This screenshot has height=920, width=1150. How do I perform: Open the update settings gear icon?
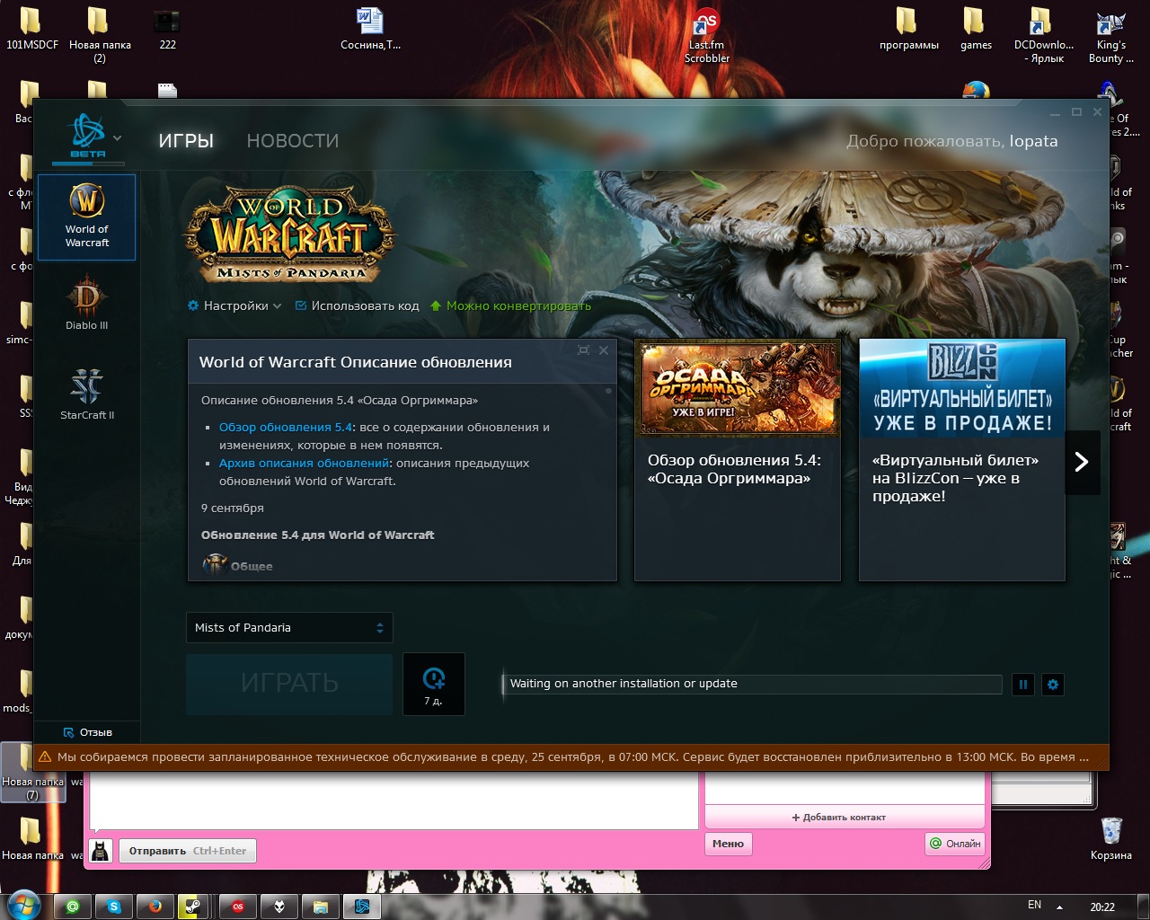(x=1053, y=685)
